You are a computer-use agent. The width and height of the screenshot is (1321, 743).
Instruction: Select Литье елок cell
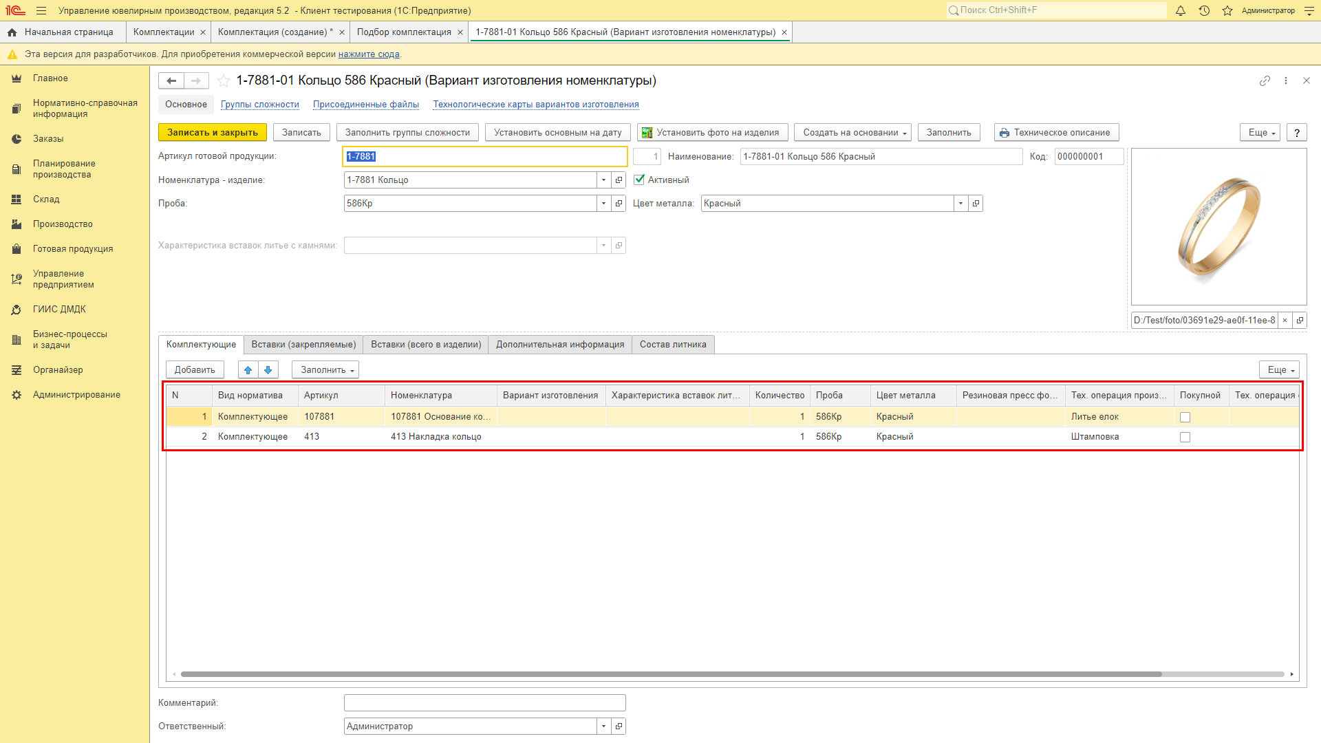(1119, 417)
